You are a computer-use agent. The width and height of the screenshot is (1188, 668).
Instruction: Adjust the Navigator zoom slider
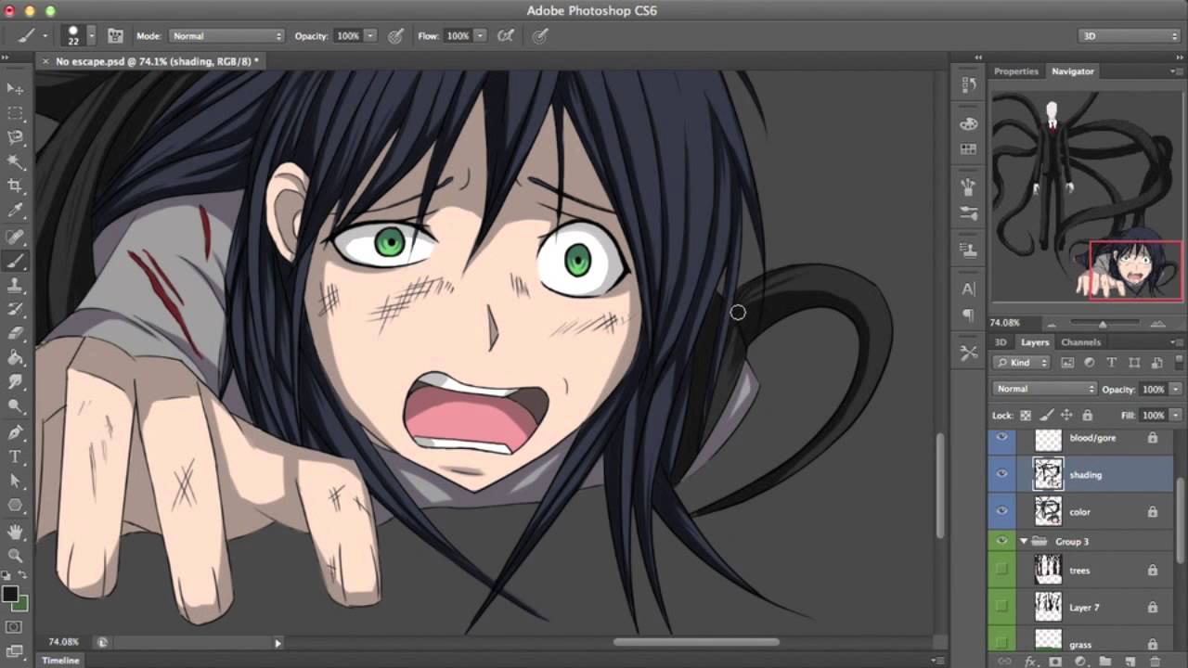[1103, 324]
